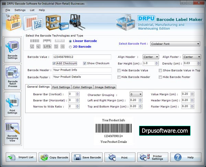
Task: Switch to General Settings tab
Action: [38, 87]
